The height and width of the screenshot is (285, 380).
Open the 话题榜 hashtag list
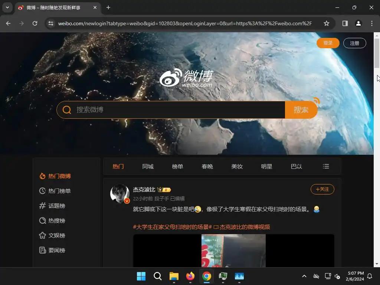[x=52, y=206]
